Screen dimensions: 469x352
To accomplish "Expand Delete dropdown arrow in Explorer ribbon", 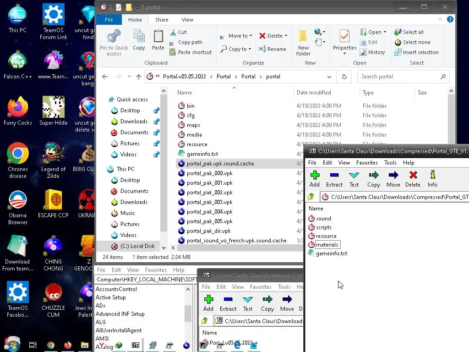I will (x=286, y=36).
